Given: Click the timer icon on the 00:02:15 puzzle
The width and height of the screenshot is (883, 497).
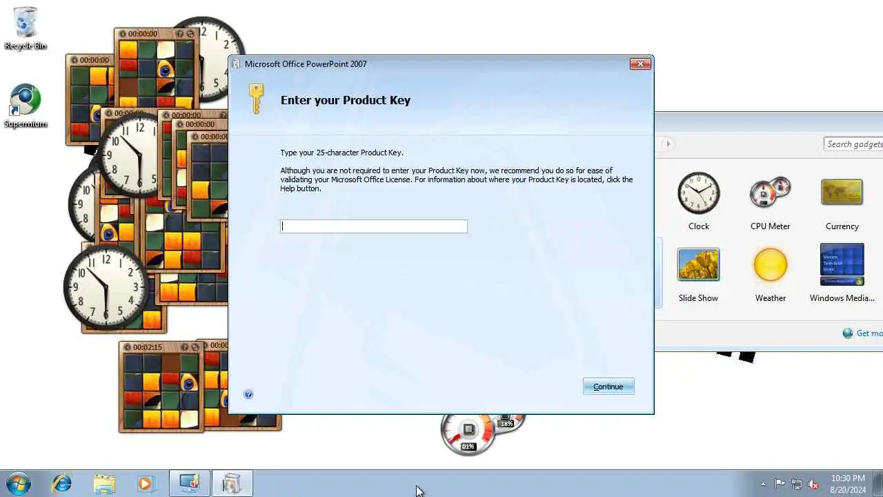Looking at the screenshot, I should click(x=128, y=347).
